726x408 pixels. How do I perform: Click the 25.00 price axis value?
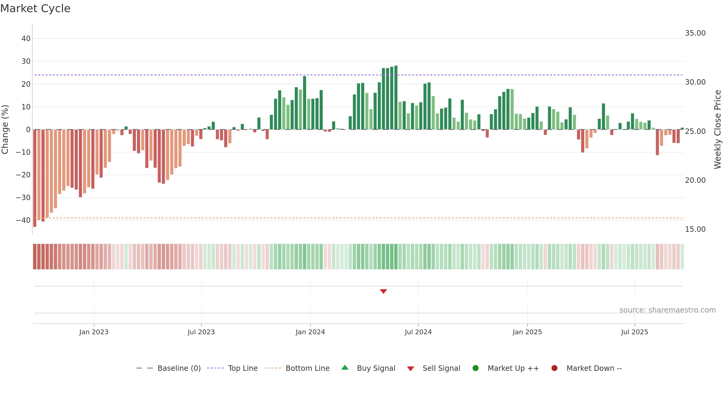click(695, 131)
